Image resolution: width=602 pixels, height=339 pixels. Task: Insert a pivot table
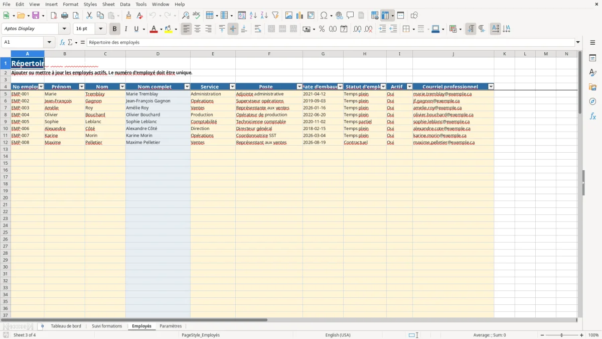click(311, 16)
